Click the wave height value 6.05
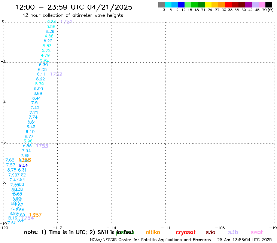 [x=42, y=70]
